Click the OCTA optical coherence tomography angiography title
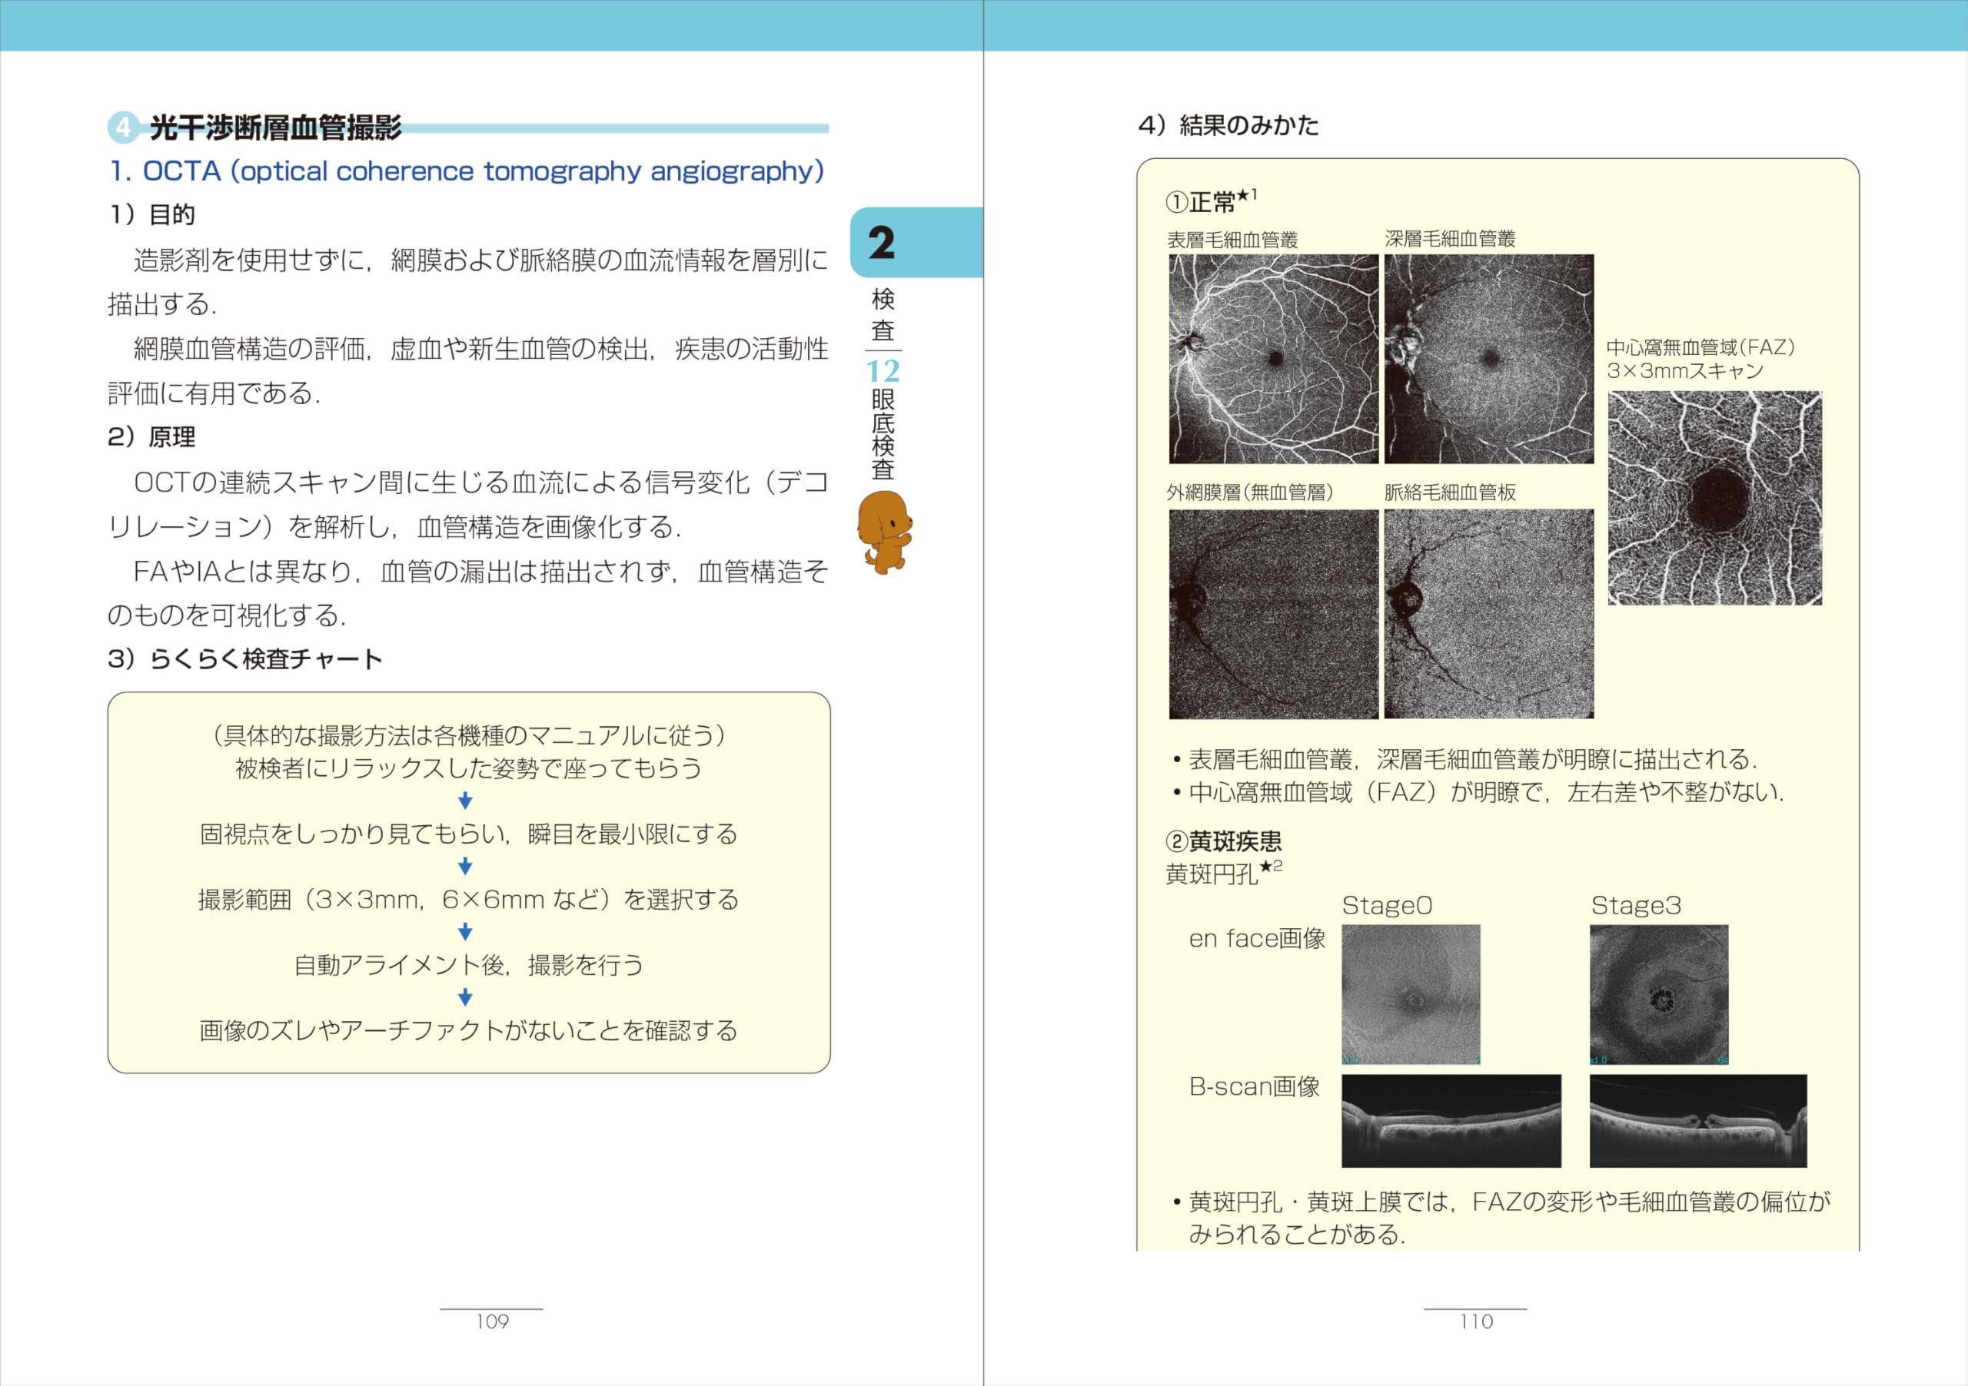Screen dimensions: 1968x1386 point(467,171)
